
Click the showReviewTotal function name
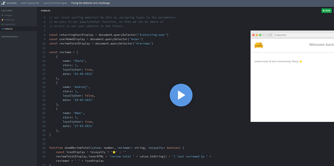77,148
